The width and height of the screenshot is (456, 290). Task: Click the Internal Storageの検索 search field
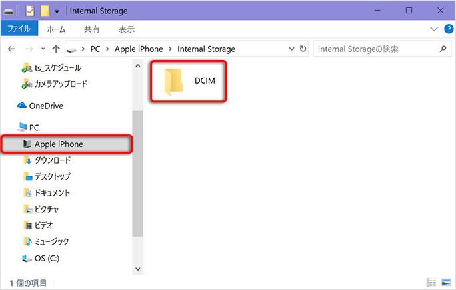coord(377,49)
